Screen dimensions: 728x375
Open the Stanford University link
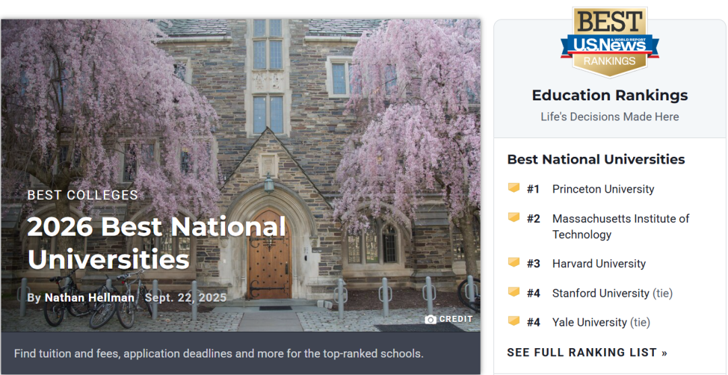coord(601,294)
